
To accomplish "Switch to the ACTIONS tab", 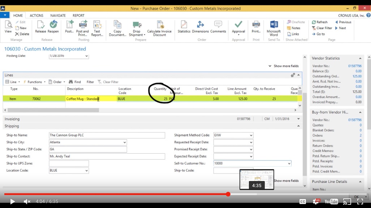I will point(36,15).
